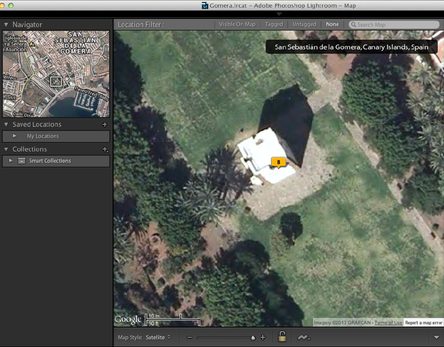Click the top panel reveal arrow

point(279,14)
